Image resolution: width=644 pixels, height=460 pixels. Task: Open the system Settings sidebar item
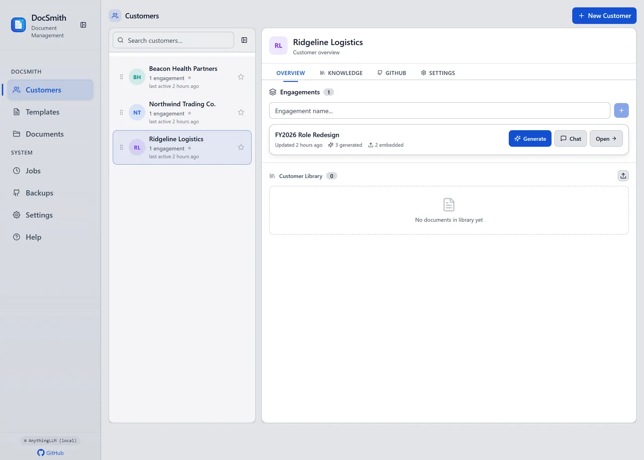click(x=50, y=215)
